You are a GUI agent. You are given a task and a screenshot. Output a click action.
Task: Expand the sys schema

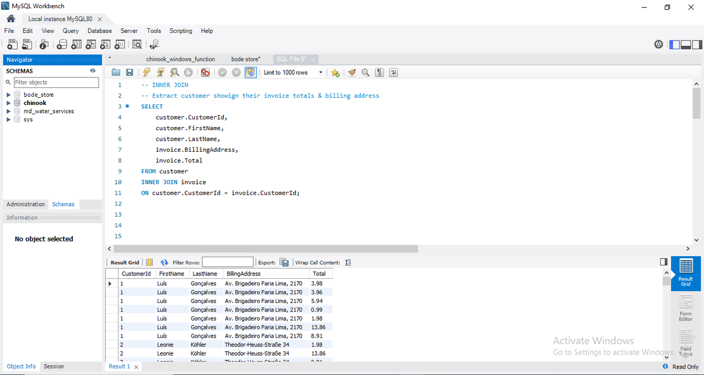pos(8,119)
